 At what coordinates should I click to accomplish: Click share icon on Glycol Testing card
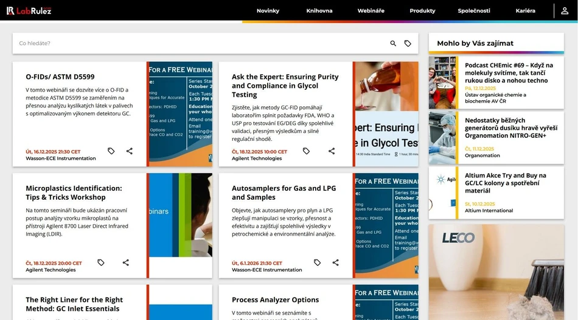tap(332, 151)
